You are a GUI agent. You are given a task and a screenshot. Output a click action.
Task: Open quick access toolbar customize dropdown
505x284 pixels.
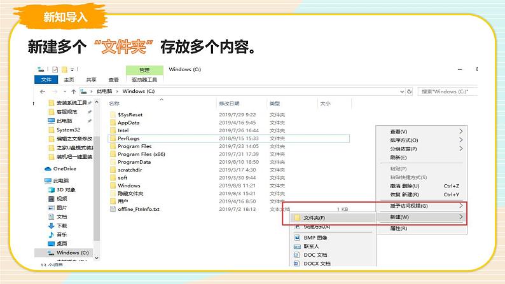[x=72, y=69]
